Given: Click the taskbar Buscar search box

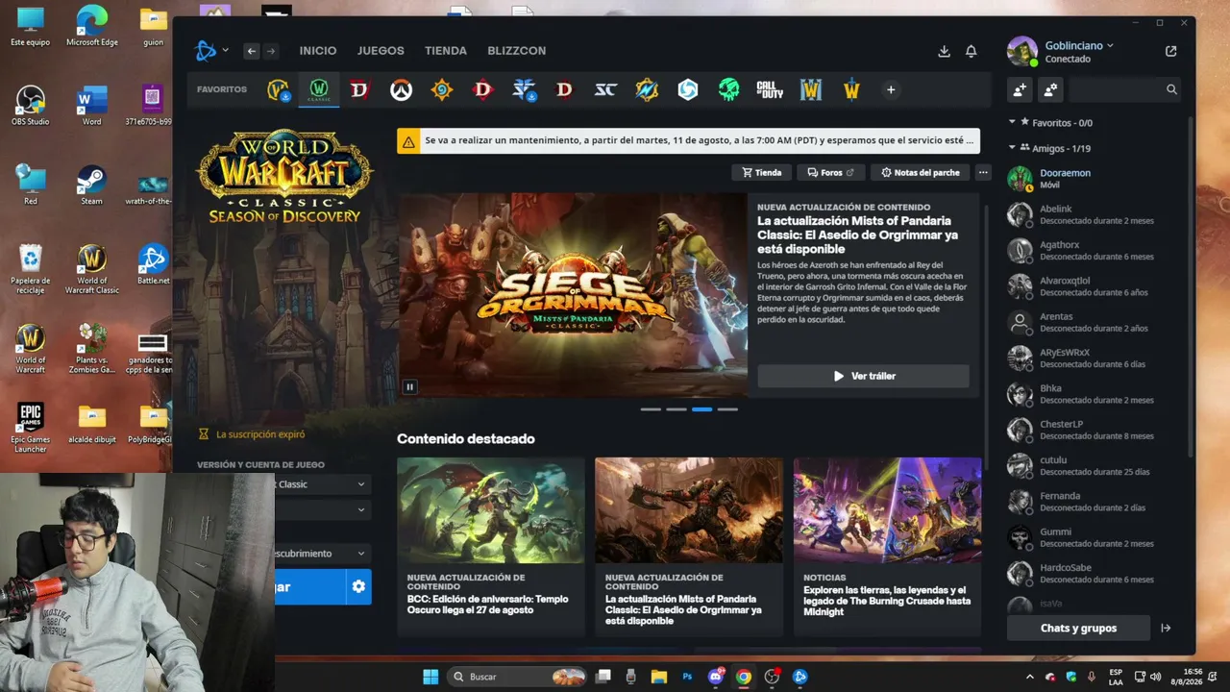Looking at the screenshot, I should pos(518,677).
